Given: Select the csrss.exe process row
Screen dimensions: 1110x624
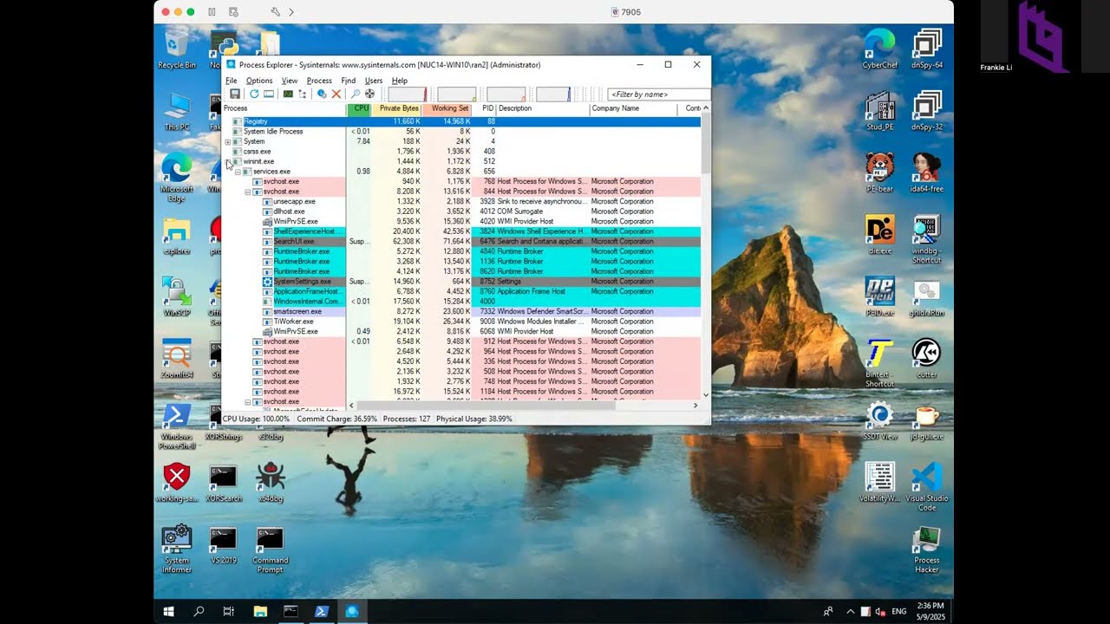Looking at the screenshot, I should tap(461, 152).
